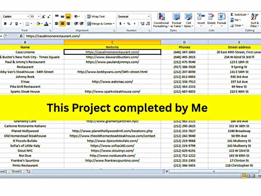Click the Borders icon

(27, 24)
